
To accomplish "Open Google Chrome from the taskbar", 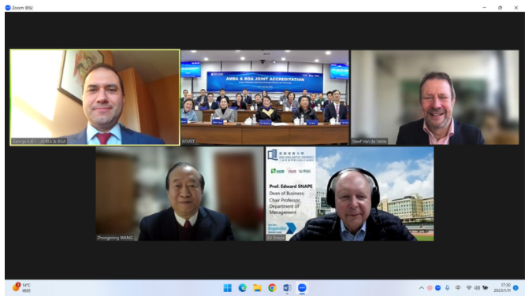I will (272, 288).
